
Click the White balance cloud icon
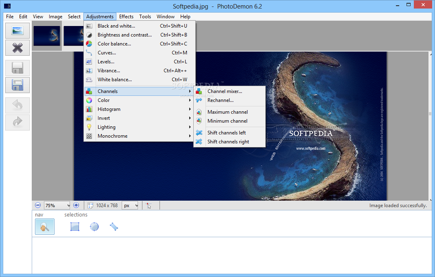89,80
